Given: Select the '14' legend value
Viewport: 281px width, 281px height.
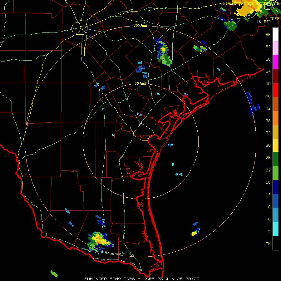Looking at the screenshot, I should coord(268,195).
